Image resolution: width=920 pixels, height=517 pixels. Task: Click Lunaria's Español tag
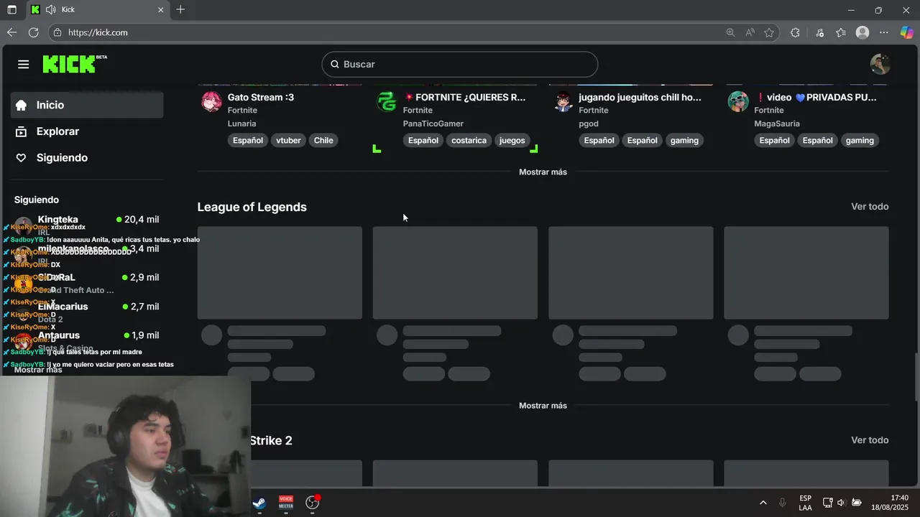(248, 141)
